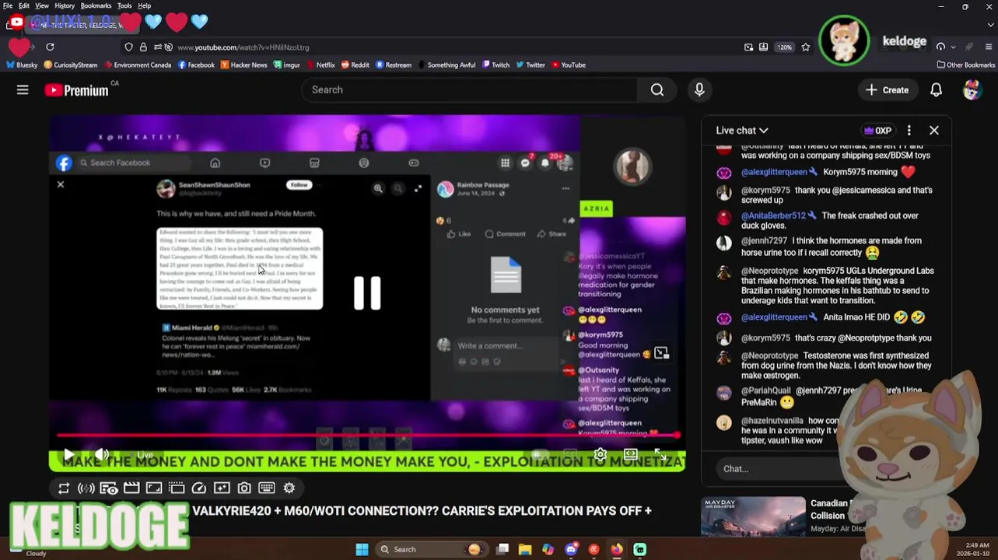The width and height of the screenshot is (998, 560).
Task: Open the Something Awful bookmark
Action: pyautogui.click(x=446, y=65)
